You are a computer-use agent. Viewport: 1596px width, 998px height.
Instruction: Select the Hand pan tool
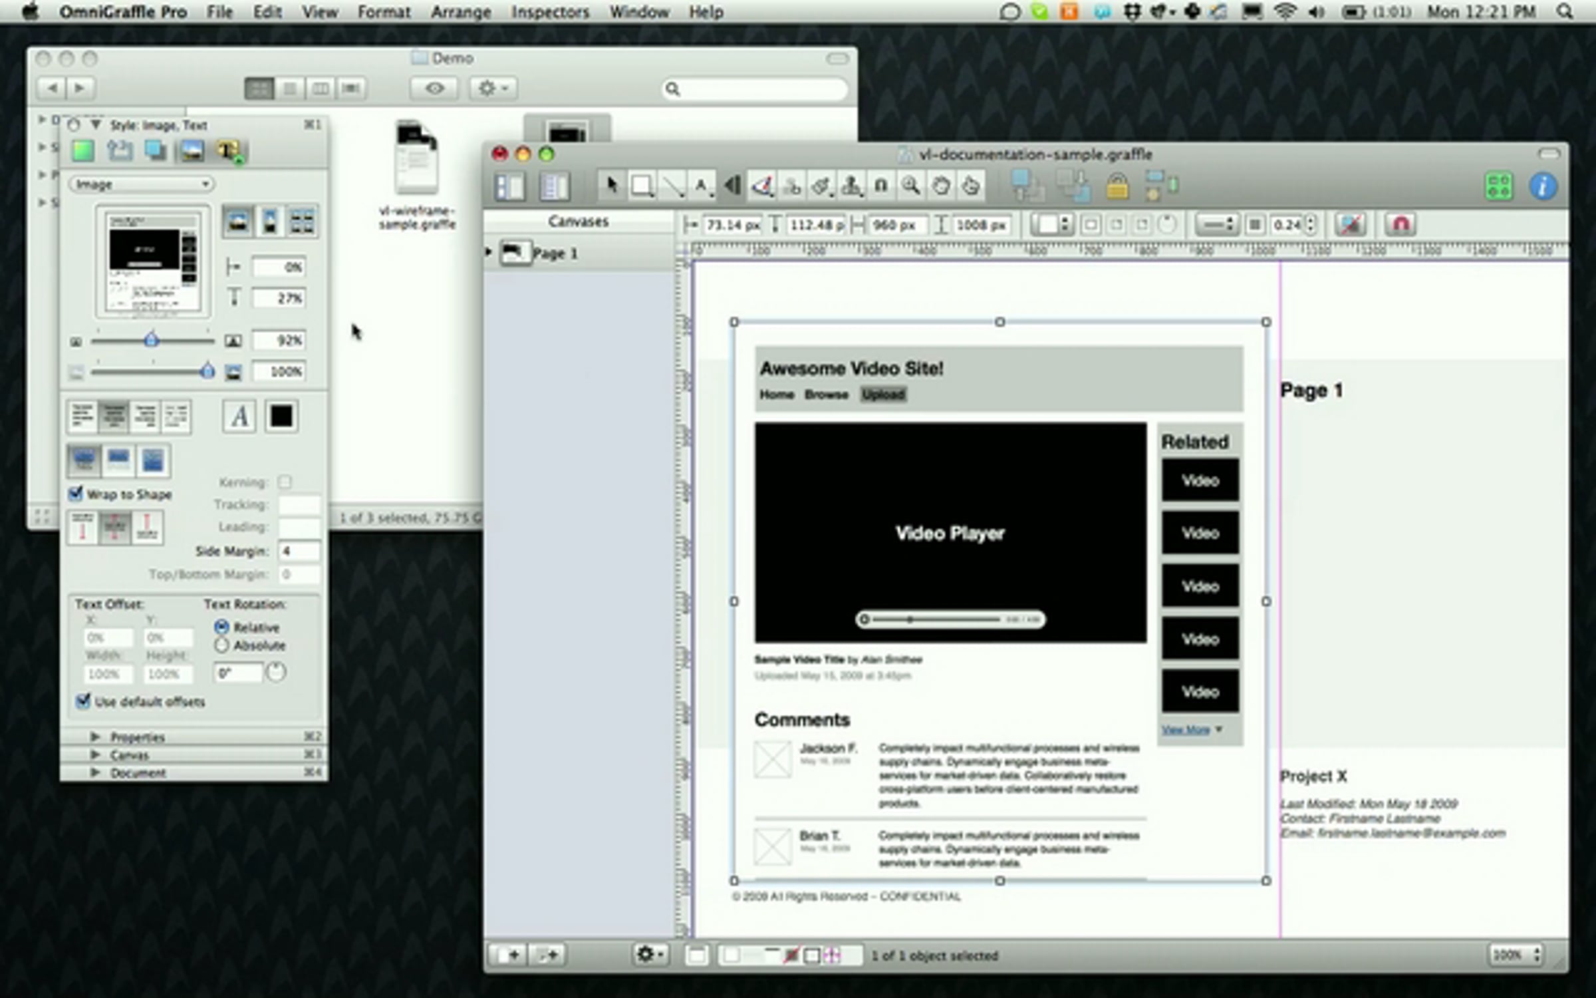940,186
